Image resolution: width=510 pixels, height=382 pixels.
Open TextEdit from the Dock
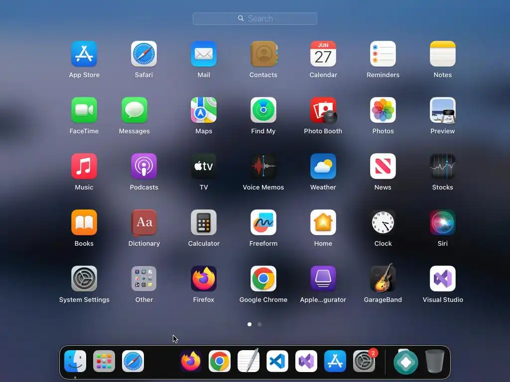click(249, 361)
